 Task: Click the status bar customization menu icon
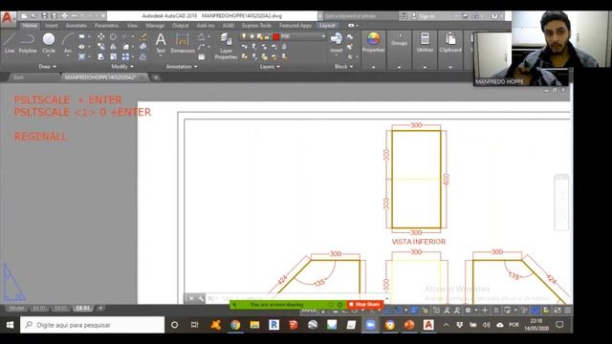(568, 310)
